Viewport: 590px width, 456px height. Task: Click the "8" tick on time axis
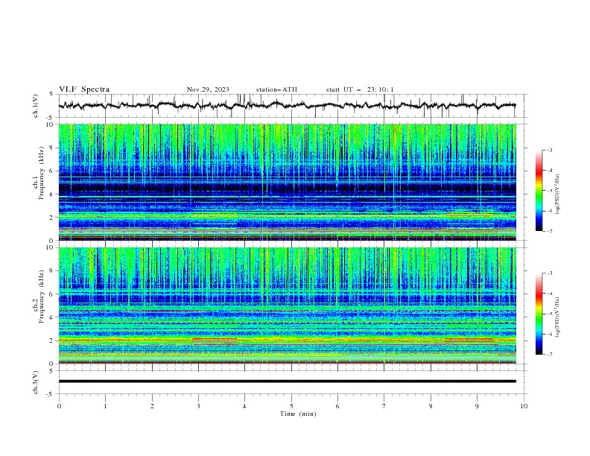[x=431, y=406]
